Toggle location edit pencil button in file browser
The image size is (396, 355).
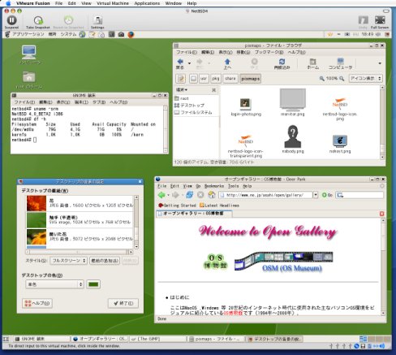point(181,79)
